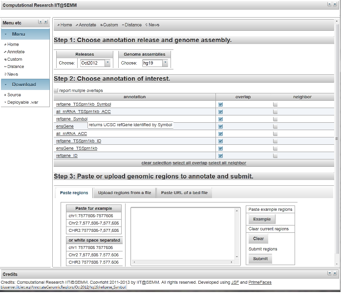Collapse the Menu etc side panel
The width and height of the screenshot is (341, 293).
pyautogui.click(x=40, y=22)
